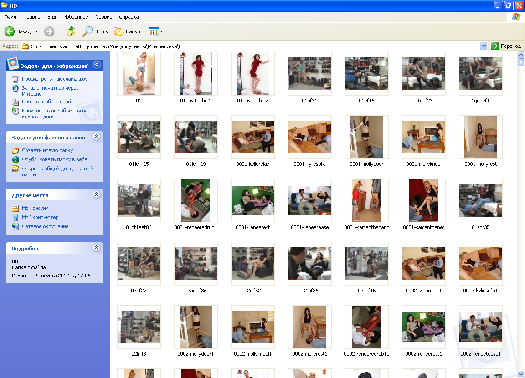Image resolution: width=525 pixels, height=378 pixels.
Task: Go to Мои рисунки link
Action: point(36,208)
